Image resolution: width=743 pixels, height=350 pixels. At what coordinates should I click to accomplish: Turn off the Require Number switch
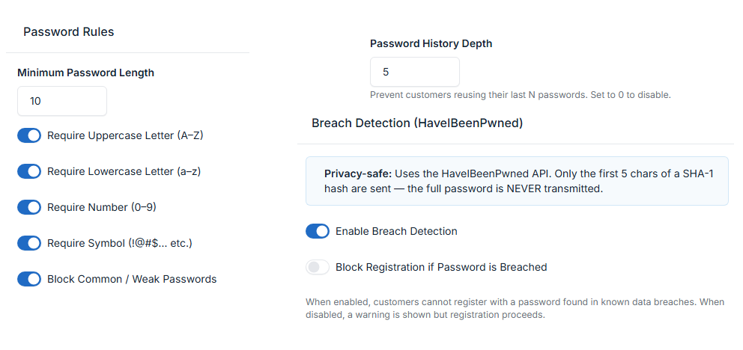(x=29, y=207)
